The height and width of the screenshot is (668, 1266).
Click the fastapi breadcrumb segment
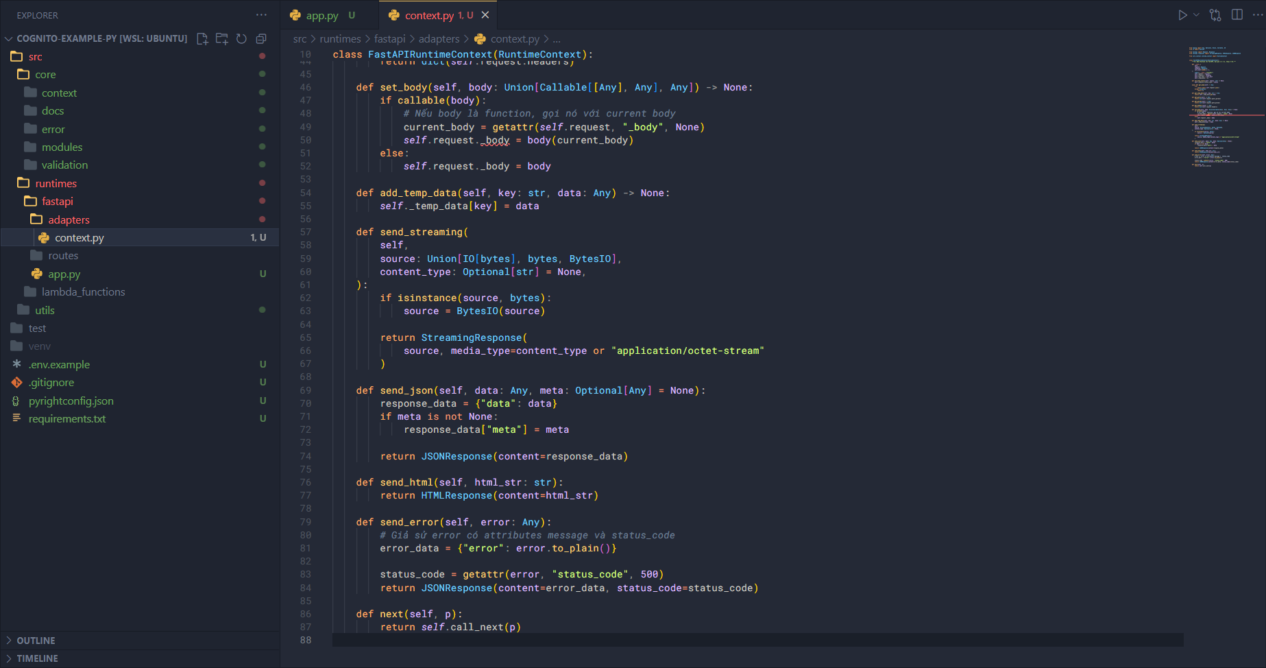point(389,39)
